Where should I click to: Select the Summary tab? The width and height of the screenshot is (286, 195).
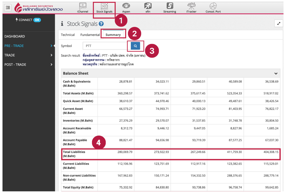[x=113, y=35]
